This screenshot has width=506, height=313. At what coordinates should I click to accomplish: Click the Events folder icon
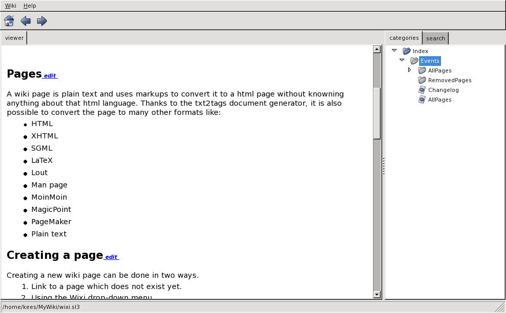pos(414,61)
